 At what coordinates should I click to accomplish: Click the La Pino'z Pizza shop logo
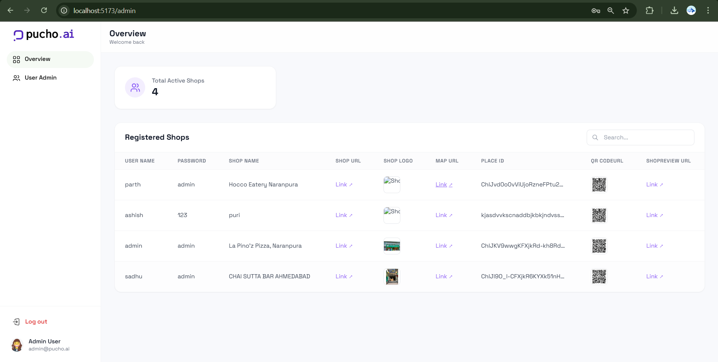click(x=392, y=246)
